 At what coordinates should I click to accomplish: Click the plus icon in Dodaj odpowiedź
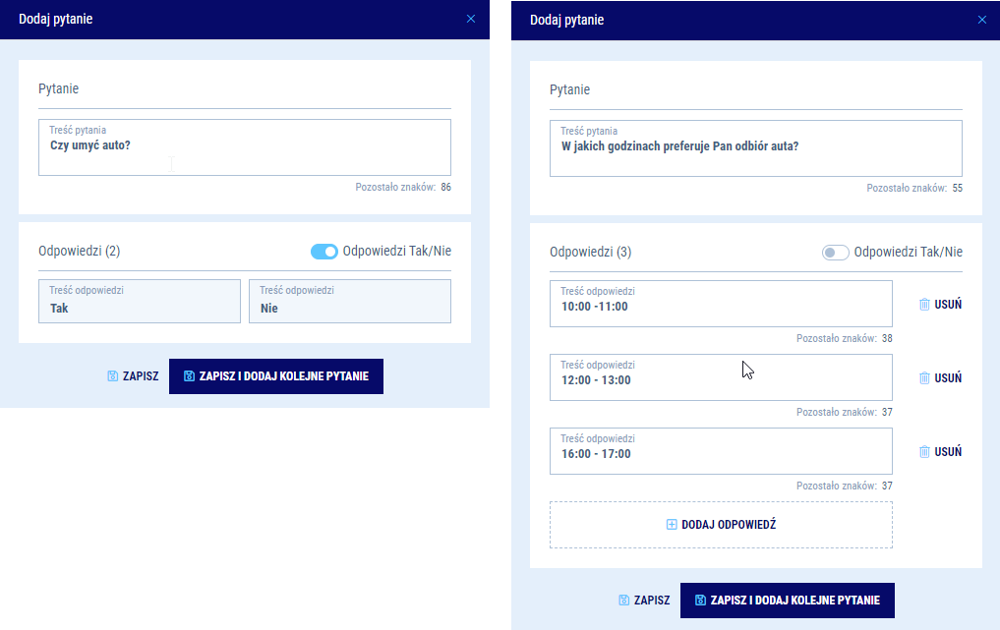673,525
